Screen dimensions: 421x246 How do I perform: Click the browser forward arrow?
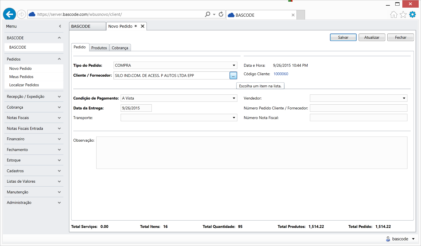point(21,14)
